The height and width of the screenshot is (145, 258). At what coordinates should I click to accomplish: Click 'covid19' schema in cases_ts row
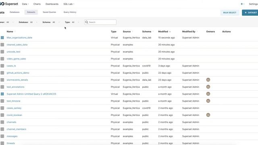(146, 66)
